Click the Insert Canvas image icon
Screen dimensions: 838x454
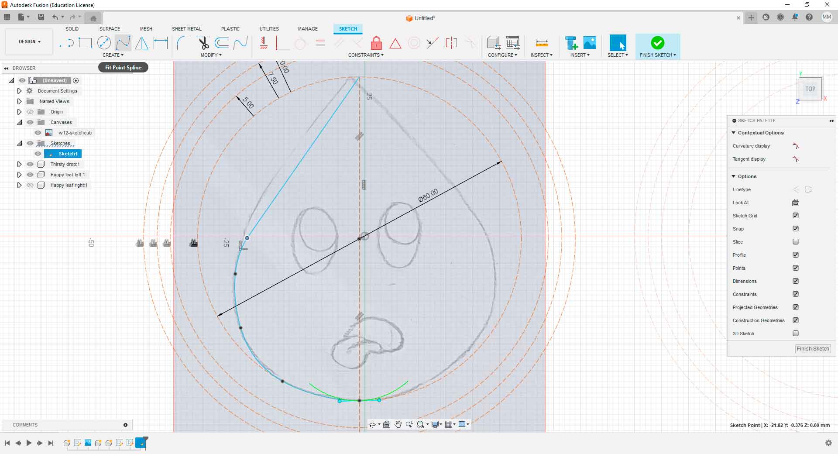tap(590, 43)
